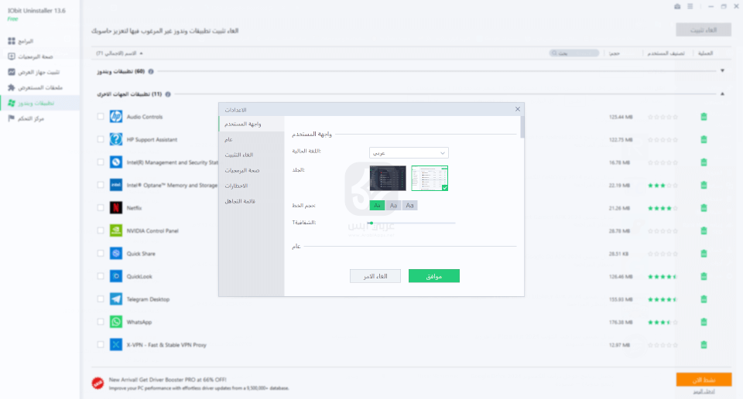Collapse the third-party apps (11) section arrow
The width and height of the screenshot is (743, 399).
[722, 94]
